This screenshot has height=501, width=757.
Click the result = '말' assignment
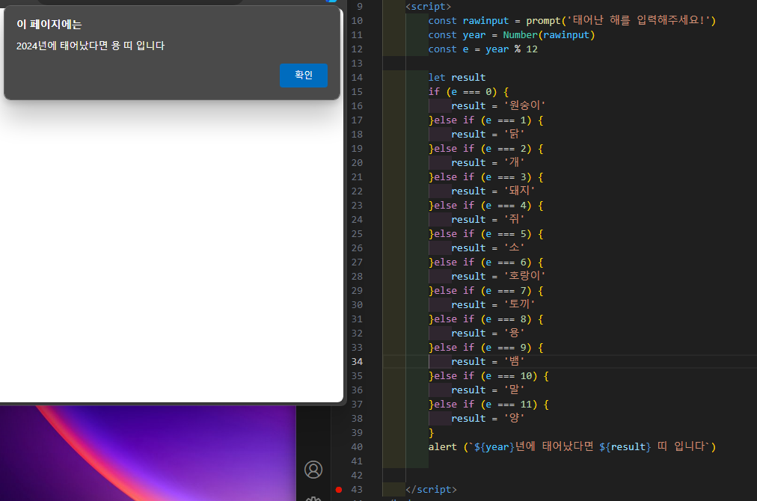click(488, 390)
